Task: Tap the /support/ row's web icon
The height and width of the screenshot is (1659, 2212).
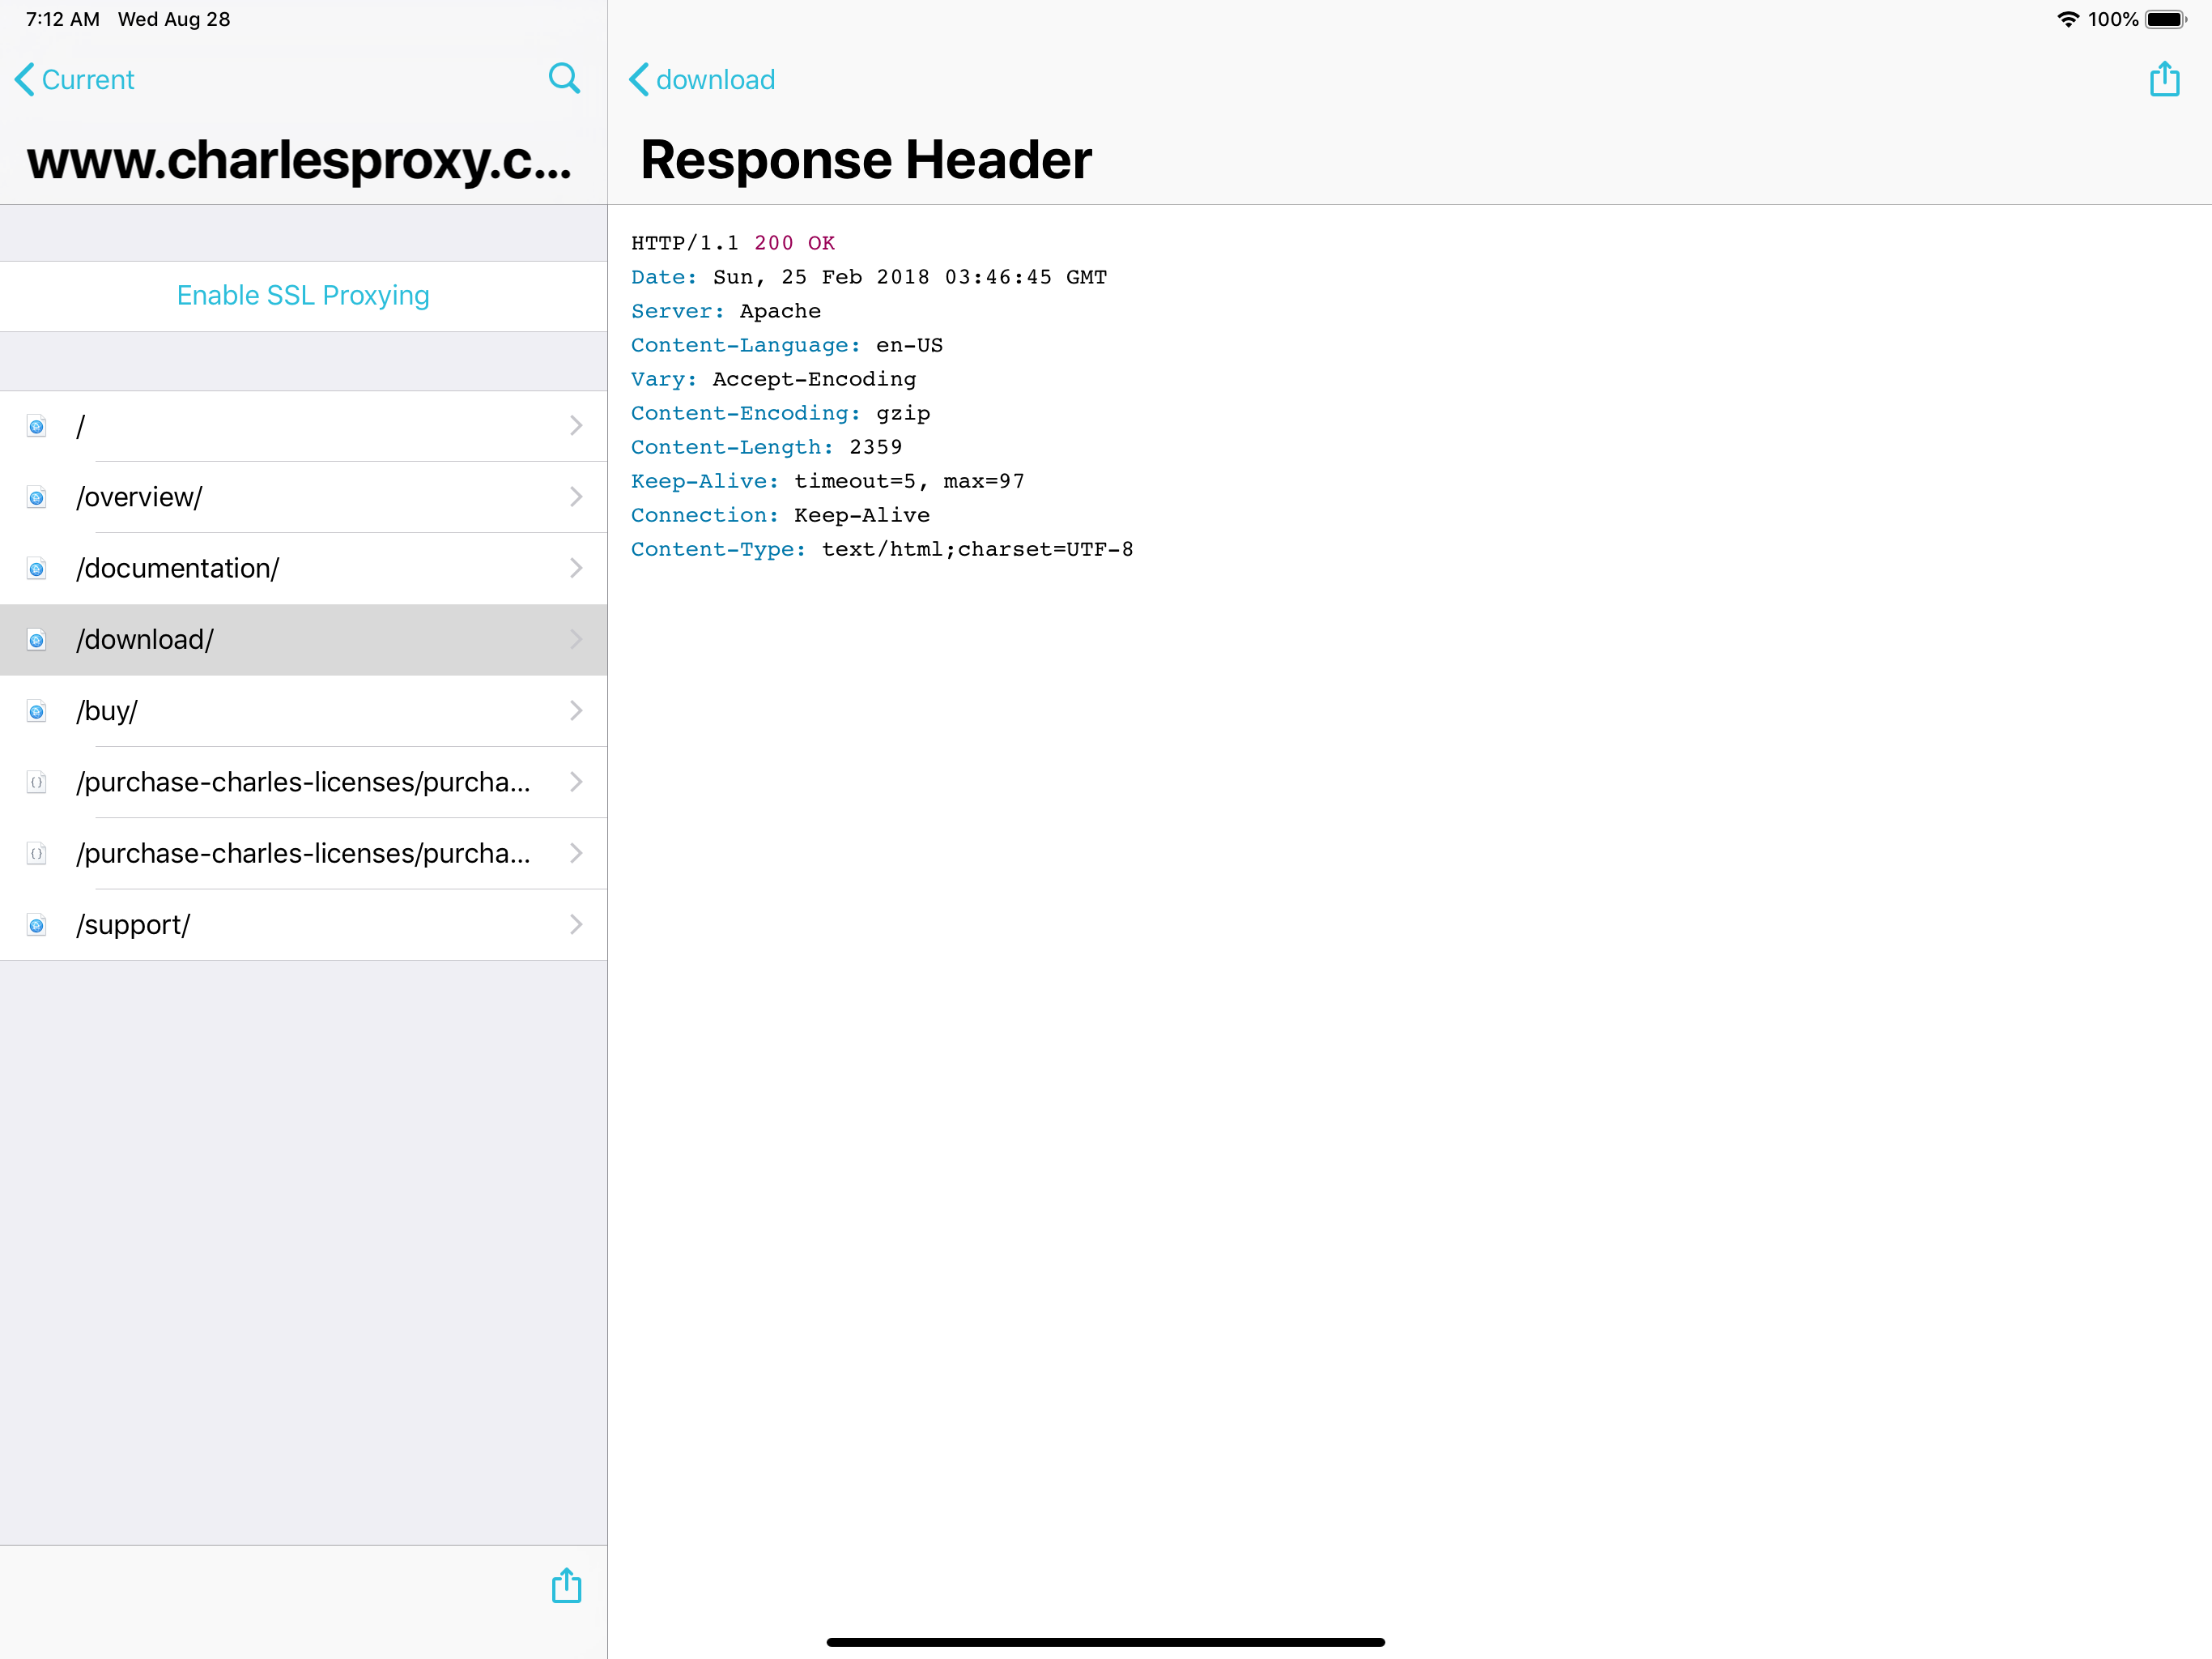Action: click(x=37, y=926)
